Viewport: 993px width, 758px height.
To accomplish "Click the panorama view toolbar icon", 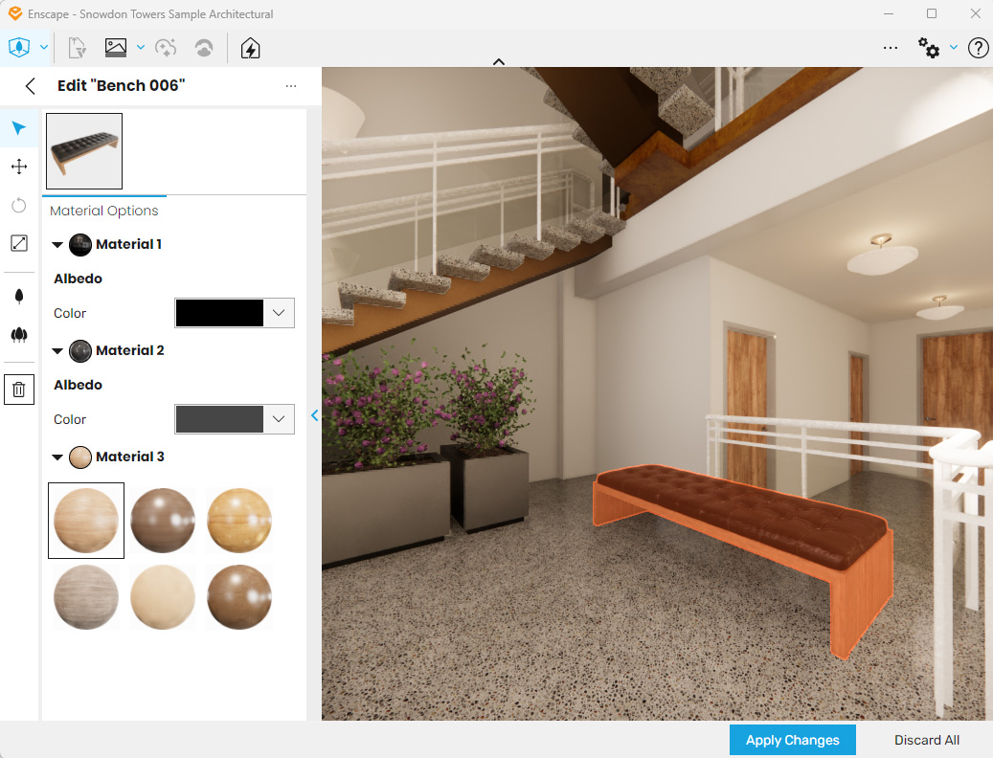I will 204,48.
